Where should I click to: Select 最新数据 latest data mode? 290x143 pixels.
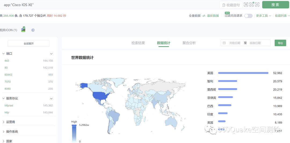tap(213, 16)
